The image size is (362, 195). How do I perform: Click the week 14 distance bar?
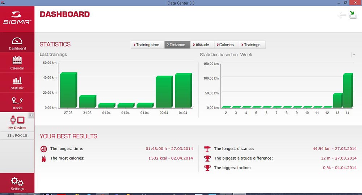tap(348, 90)
